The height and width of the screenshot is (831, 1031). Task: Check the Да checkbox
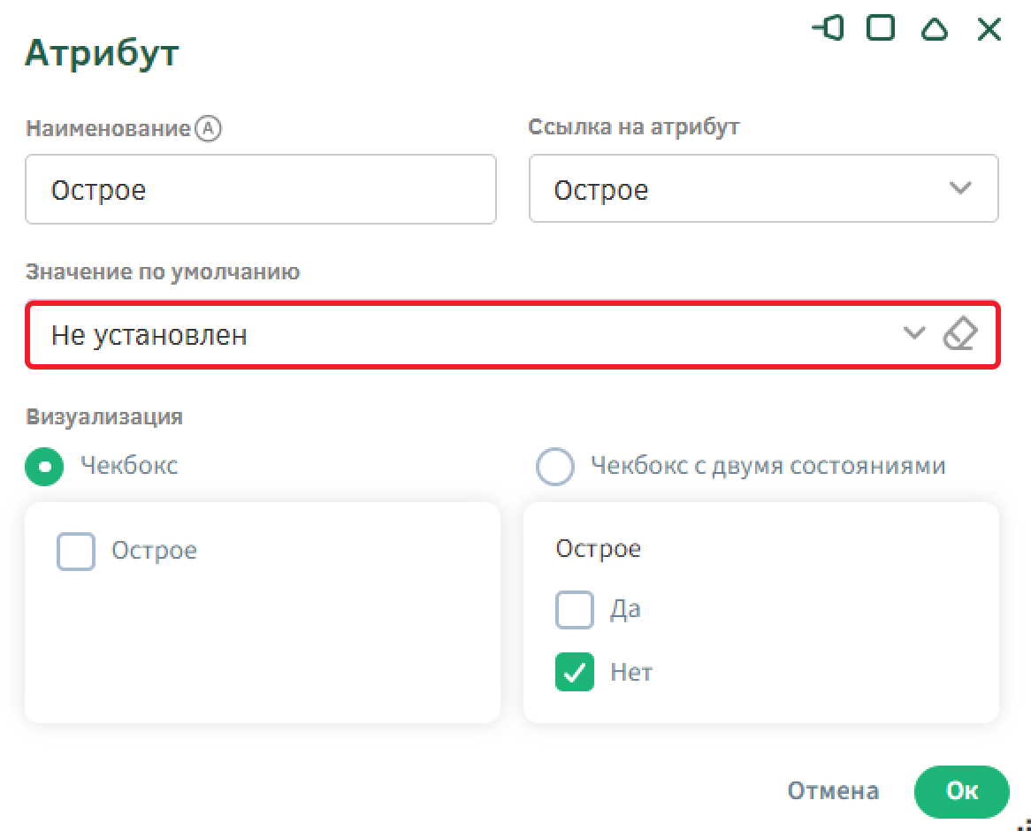pos(575,610)
